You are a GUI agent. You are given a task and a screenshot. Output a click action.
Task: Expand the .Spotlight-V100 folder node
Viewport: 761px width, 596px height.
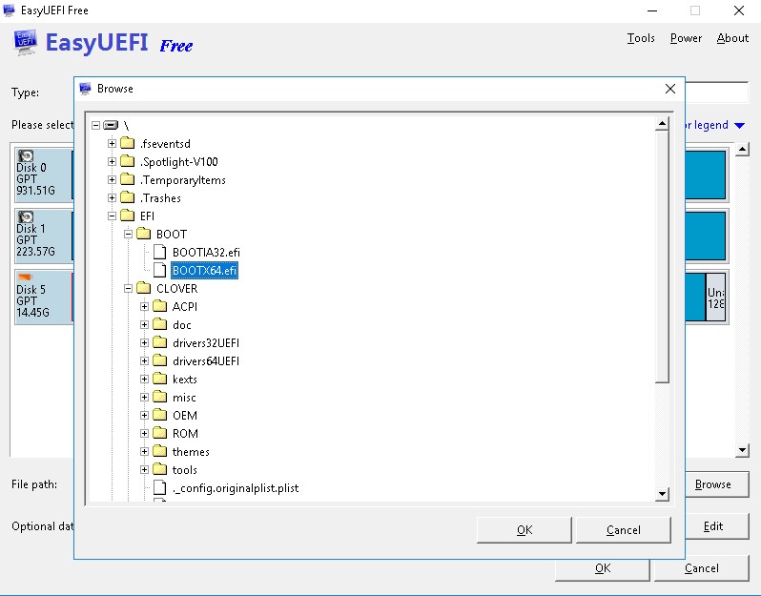tap(113, 161)
